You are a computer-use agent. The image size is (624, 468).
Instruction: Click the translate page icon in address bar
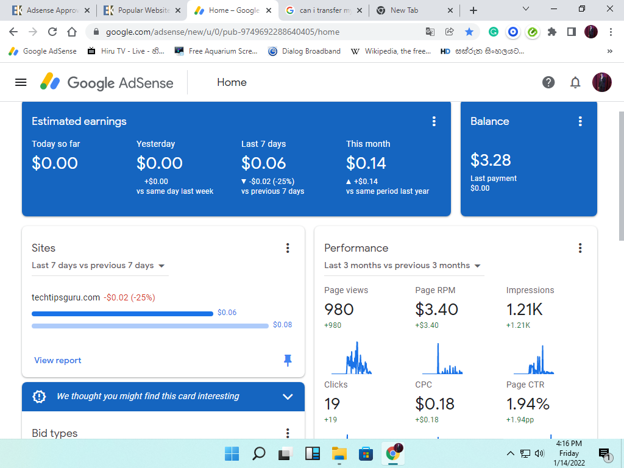click(430, 32)
